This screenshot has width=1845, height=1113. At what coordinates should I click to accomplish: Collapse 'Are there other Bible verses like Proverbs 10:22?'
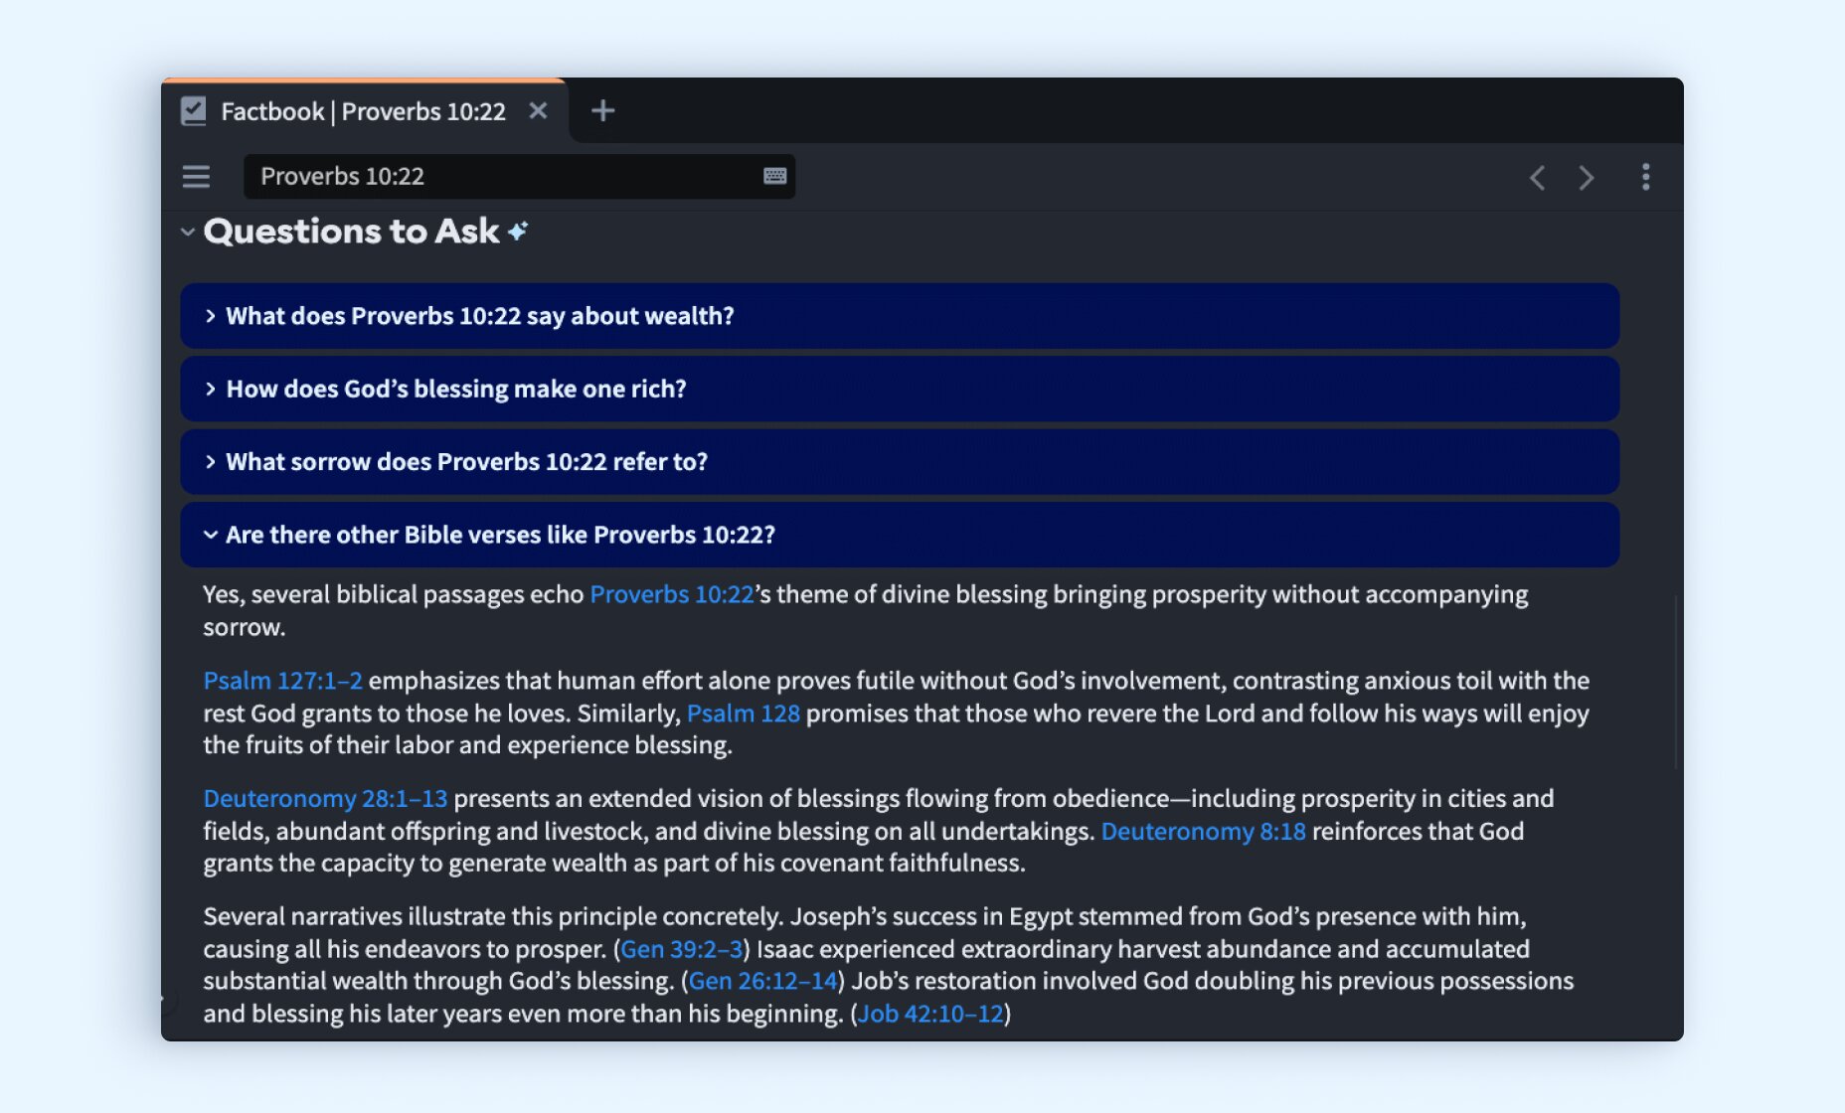tap(900, 535)
